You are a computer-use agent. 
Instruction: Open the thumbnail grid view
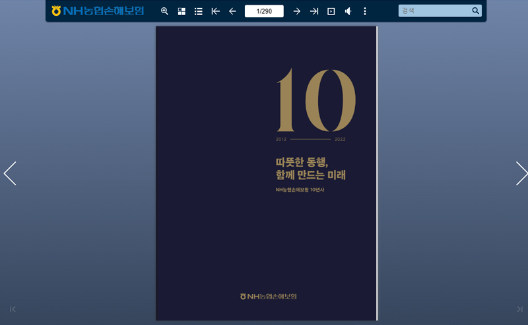[181, 11]
